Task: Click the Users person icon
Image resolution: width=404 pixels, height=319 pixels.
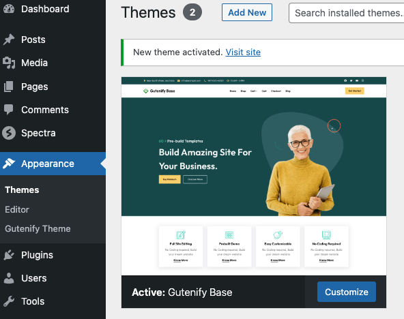Action: coord(9,278)
